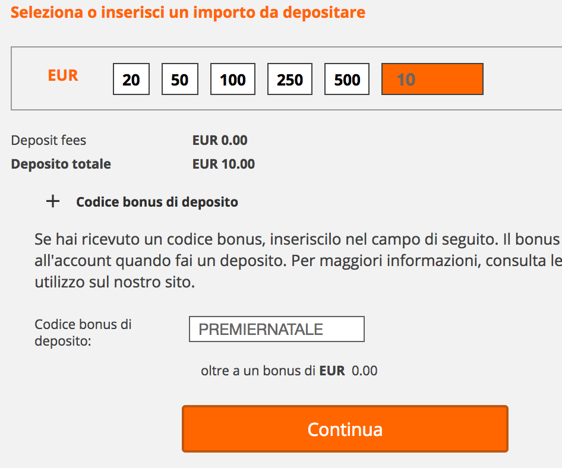Toggle the Codice bonus di deposito section heading

(x=157, y=202)
